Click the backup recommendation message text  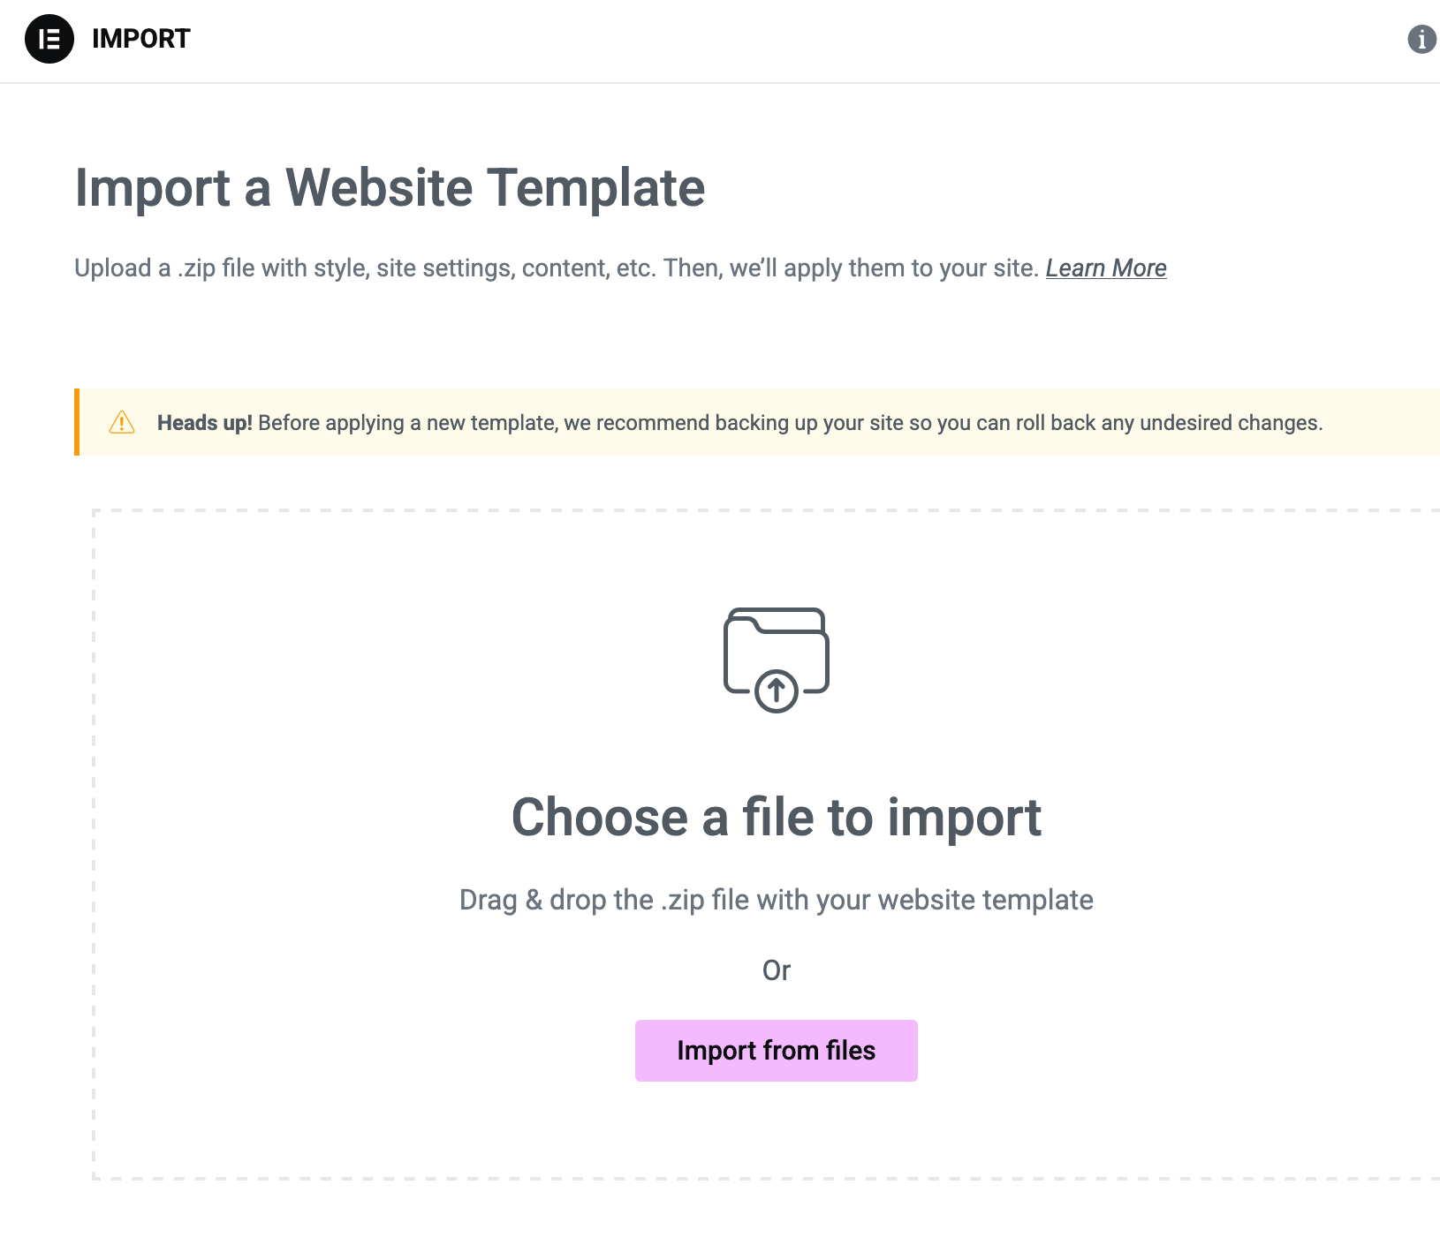pos(790,423)
